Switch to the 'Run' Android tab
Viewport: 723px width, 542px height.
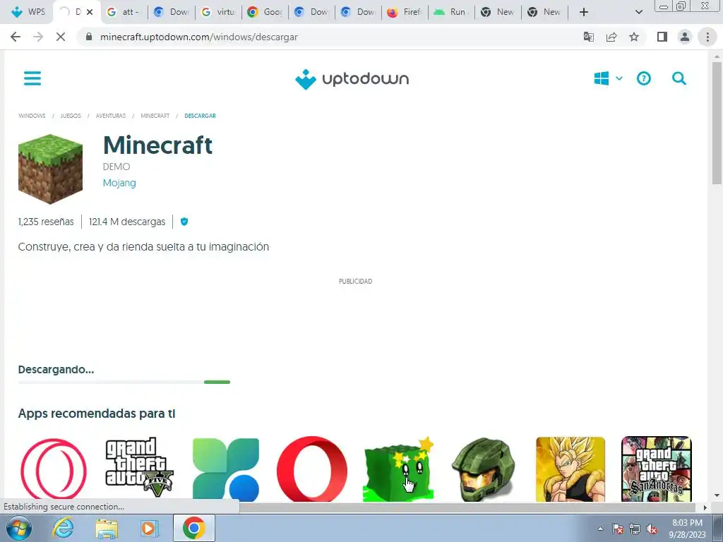pos(451,12)
